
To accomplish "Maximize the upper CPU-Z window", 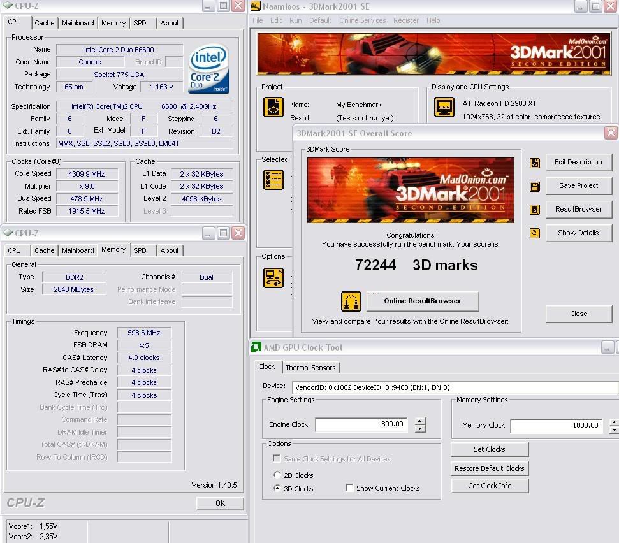I will 224,6.
